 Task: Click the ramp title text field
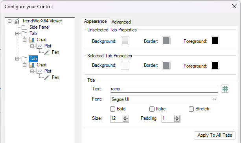coord(164,89)
